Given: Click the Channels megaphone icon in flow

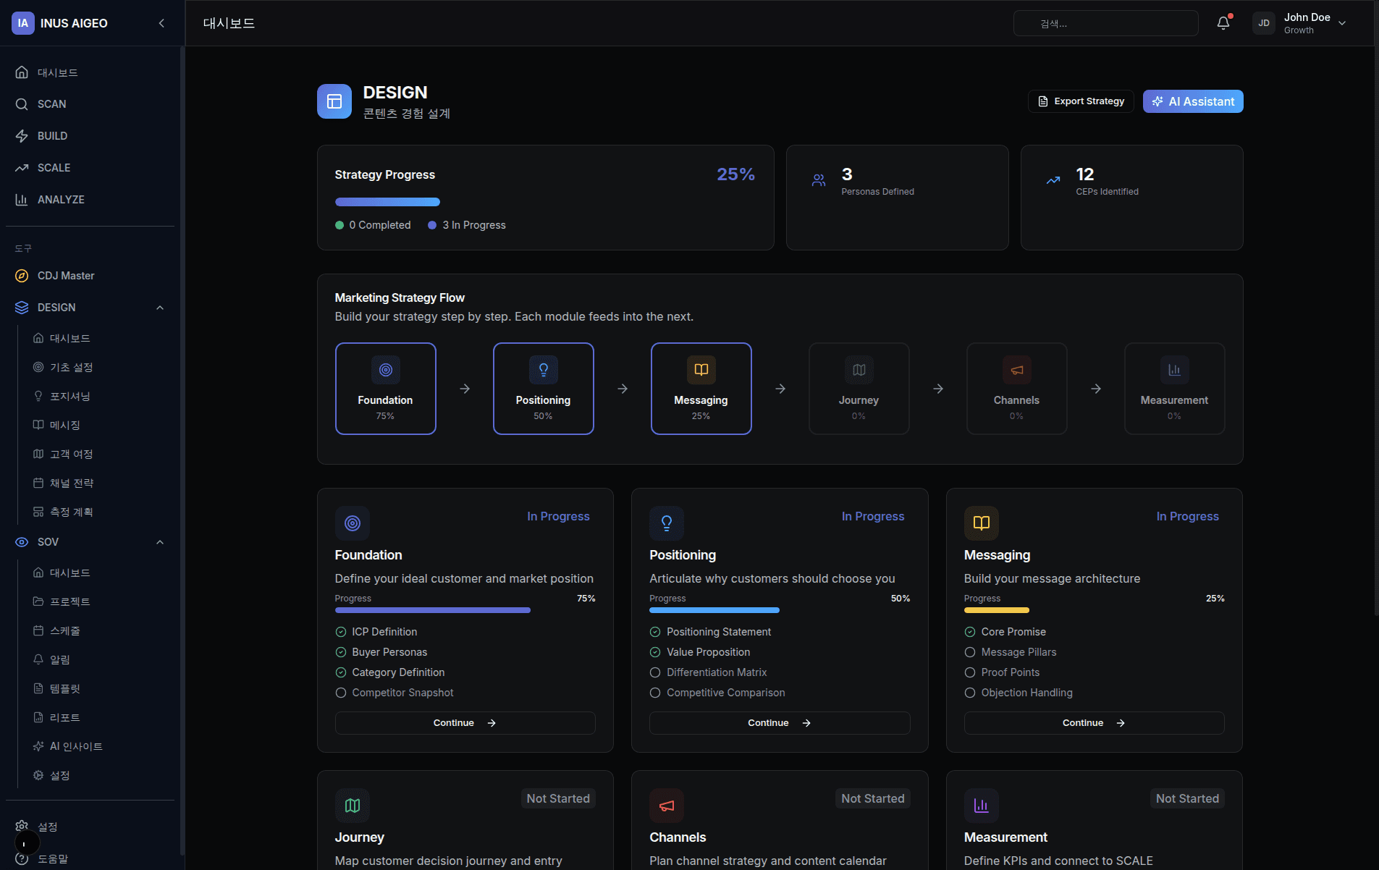Looking at the screenshot, I should point(1016,370).
